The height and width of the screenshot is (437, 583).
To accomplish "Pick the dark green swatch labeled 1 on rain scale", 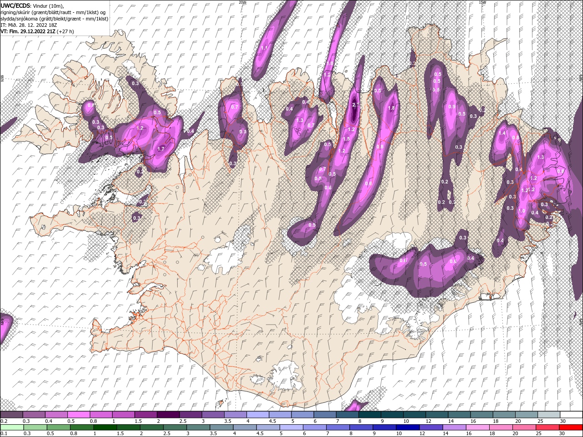I will point(105,427).
